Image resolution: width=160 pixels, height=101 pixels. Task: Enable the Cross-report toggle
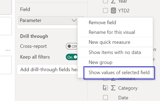coord(72,46)
